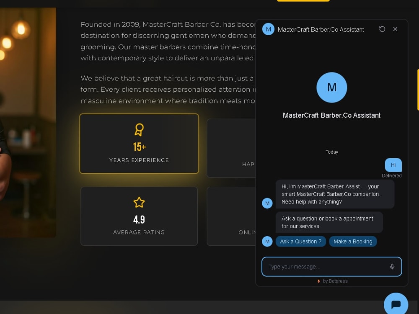Click the "Delivered" status text

click(x=391, y=175)
